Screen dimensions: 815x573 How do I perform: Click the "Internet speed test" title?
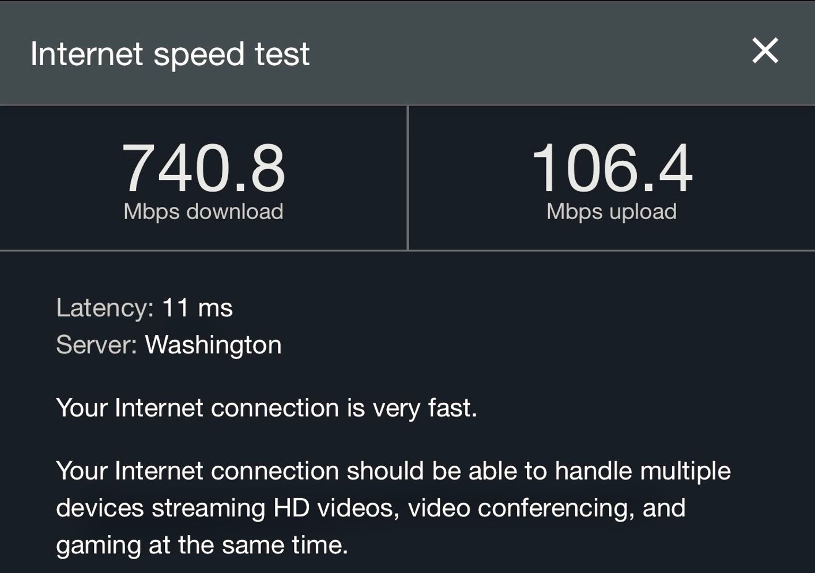pos(170,54)
